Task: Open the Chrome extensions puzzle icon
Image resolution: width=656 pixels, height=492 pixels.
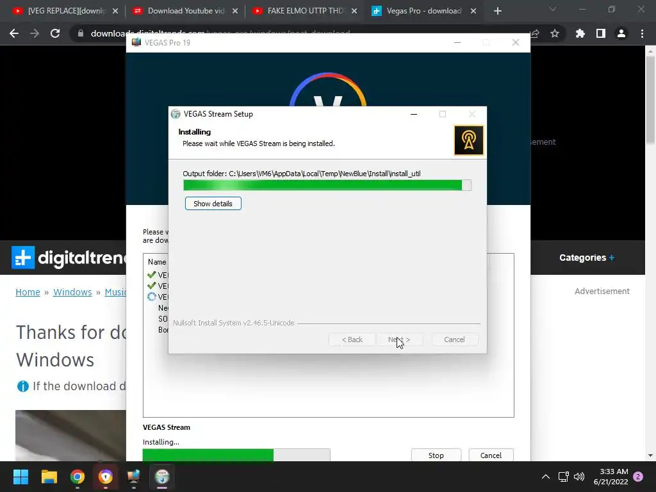Action: coord(580,33)
